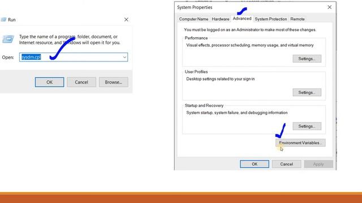362x203 pixels.
Task: Click the 'Type the name of a program' text
Action: tap(70, 39)
